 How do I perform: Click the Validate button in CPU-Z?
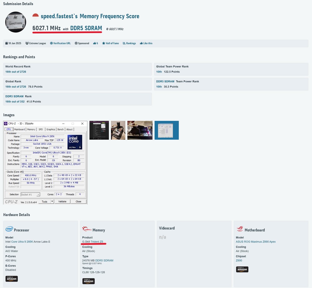pos(62,202)
